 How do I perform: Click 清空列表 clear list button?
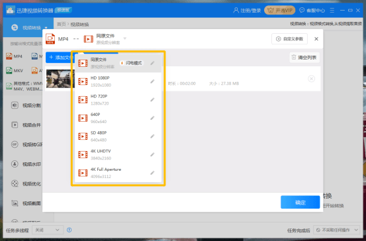(304, 58)
